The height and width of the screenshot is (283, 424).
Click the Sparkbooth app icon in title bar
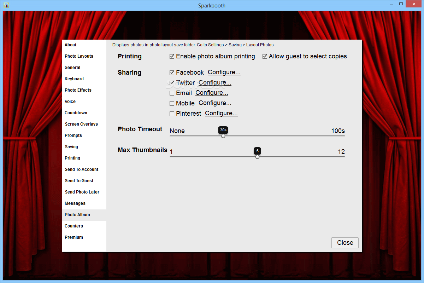pyautogui.click(x=6, y=5)
